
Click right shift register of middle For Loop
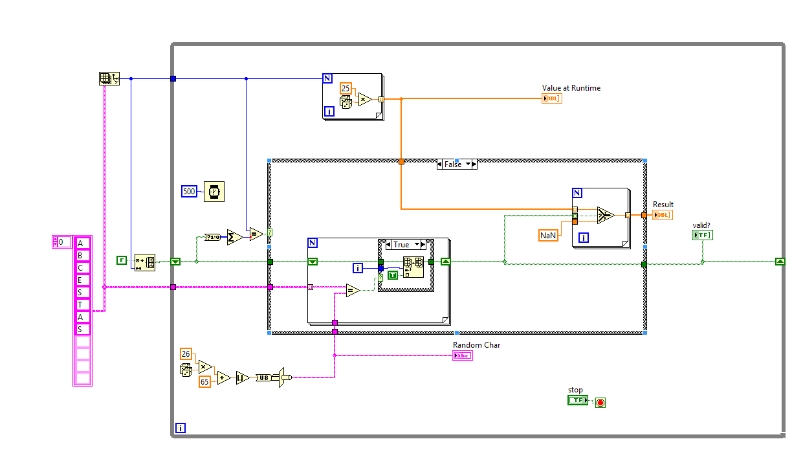point(446,262)
